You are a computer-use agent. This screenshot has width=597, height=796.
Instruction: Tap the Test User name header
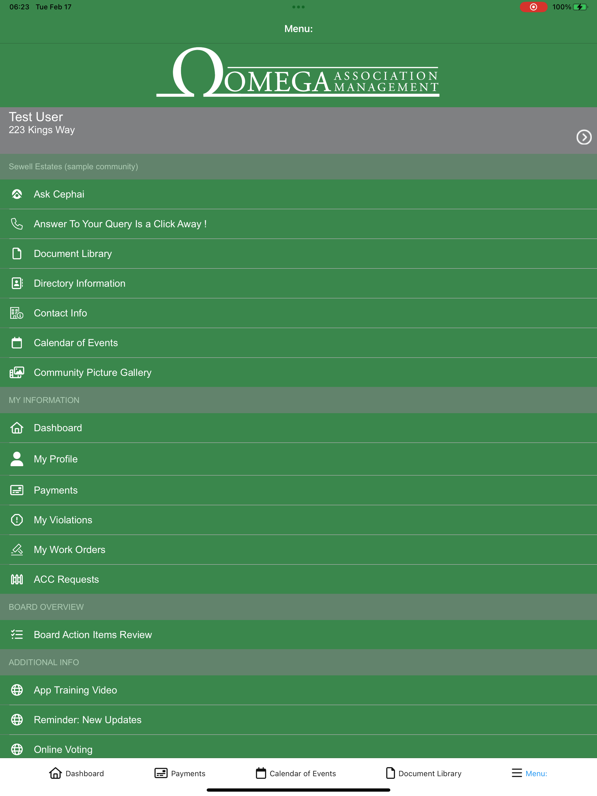click(x=36, y=117)
